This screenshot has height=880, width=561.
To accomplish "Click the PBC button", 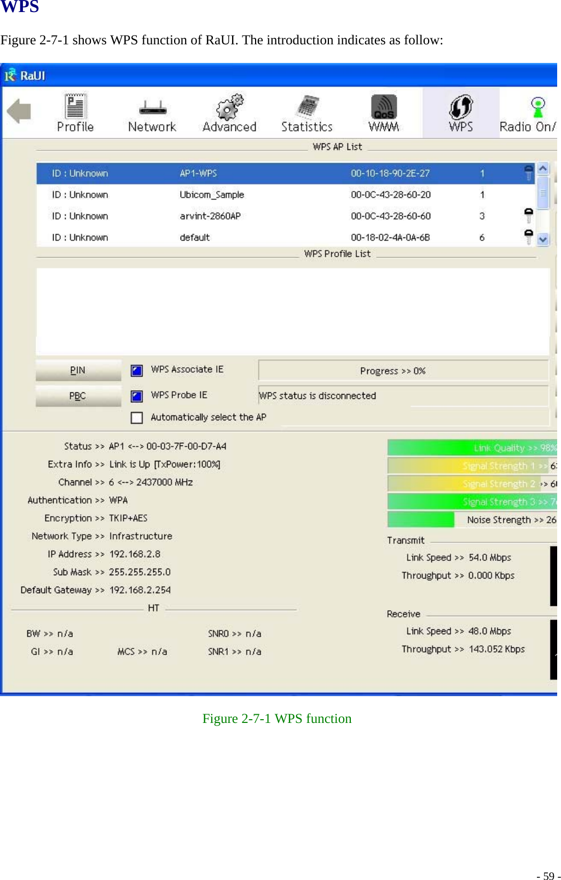I will (x=78, y=396).
